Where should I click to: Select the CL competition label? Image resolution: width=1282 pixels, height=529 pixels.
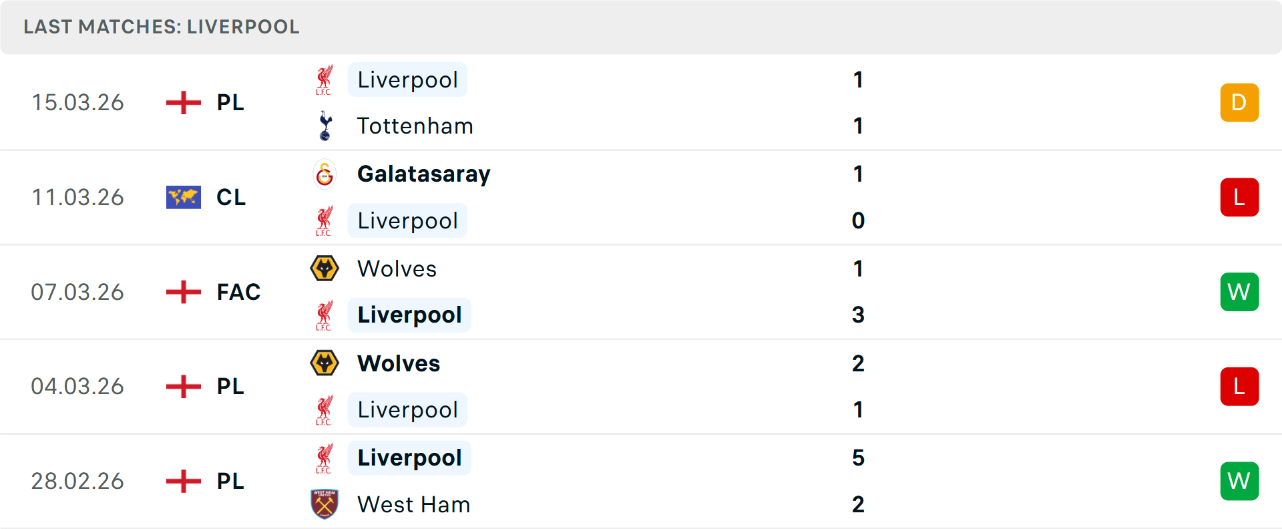point(231,197)
